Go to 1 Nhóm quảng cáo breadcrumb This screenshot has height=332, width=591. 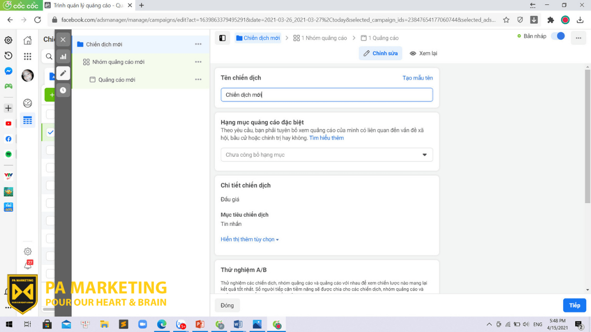tap(320, 38)
